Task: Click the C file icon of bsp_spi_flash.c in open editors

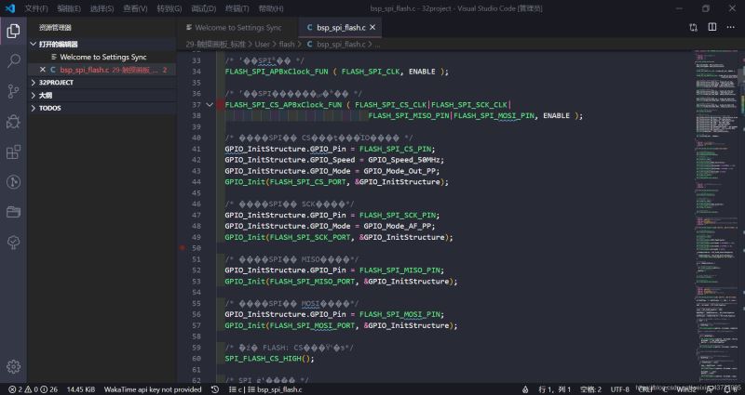Action: point(53,70)
